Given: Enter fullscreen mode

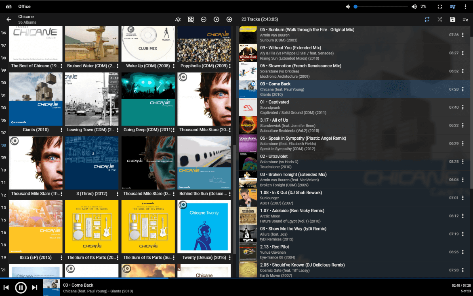Looking at the screenshot, I should [440, 6].
